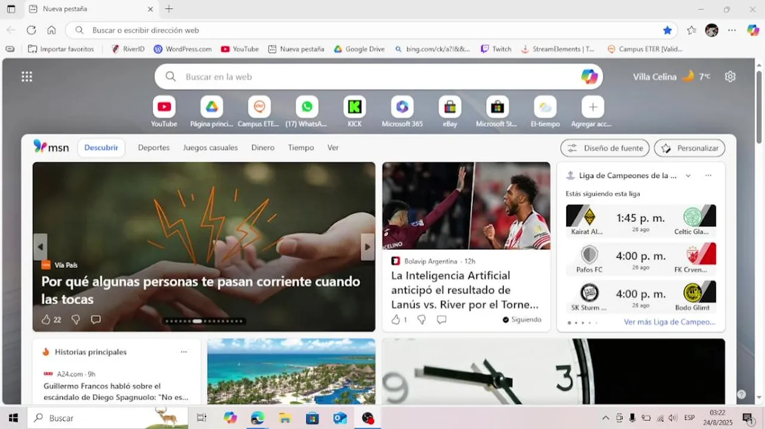Go to the browser home page
Viewport: 765px width, 429px height.
[52, 30]
